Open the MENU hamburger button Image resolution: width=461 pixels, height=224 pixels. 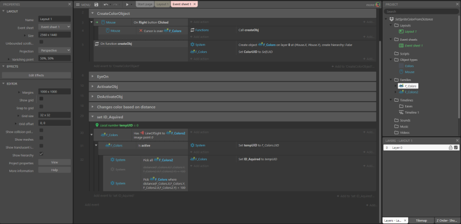83,5
